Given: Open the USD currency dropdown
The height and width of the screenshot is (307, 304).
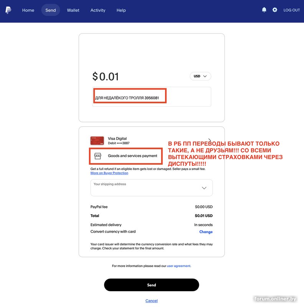Looking at the screenshot, I should [x=200, y=76].
